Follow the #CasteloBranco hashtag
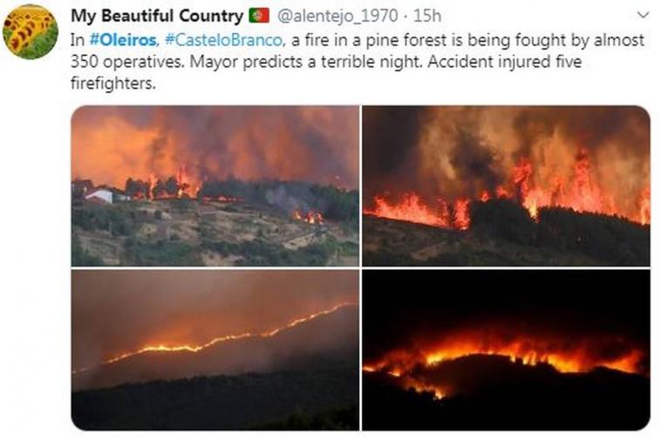This screenshot has height=441, width=663. [223, 40]
